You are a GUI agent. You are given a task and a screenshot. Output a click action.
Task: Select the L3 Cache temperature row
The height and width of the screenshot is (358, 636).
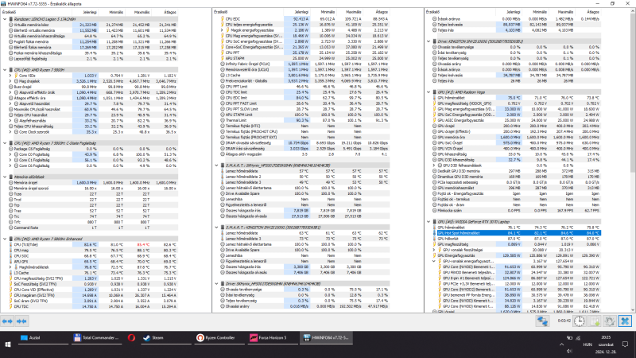(x=92, y=273)
